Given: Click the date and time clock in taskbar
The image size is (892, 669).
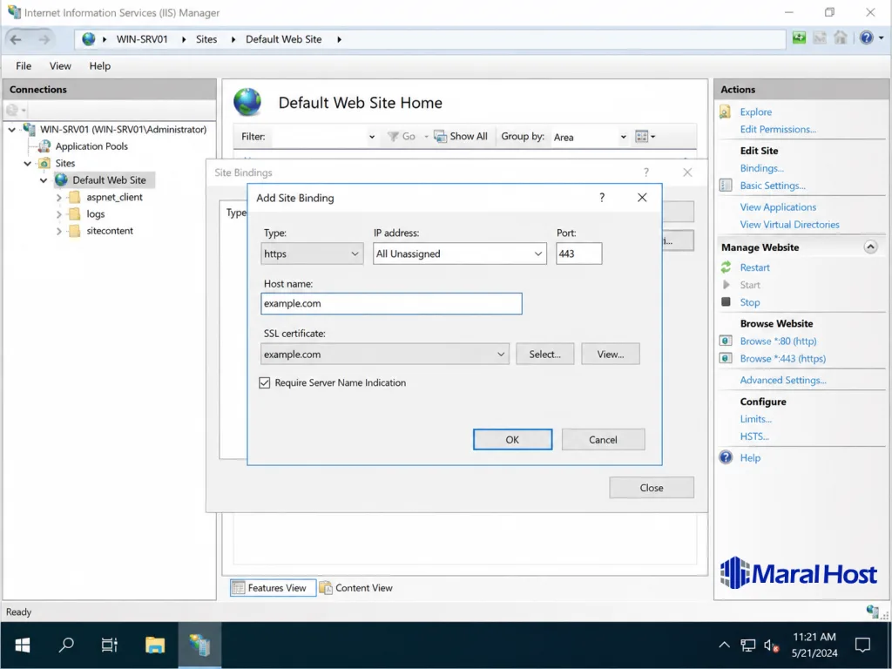Looking at the screenshot, I should 814,645.
